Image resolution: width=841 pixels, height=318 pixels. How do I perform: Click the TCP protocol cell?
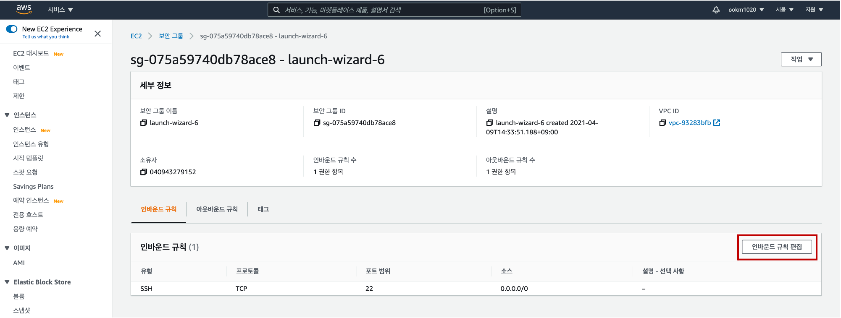coord(242,289)
